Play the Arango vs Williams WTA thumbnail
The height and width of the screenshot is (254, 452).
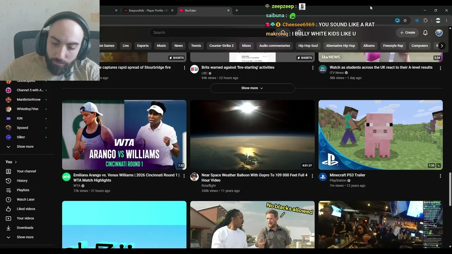pyautogui.click(x=124, y=135)
